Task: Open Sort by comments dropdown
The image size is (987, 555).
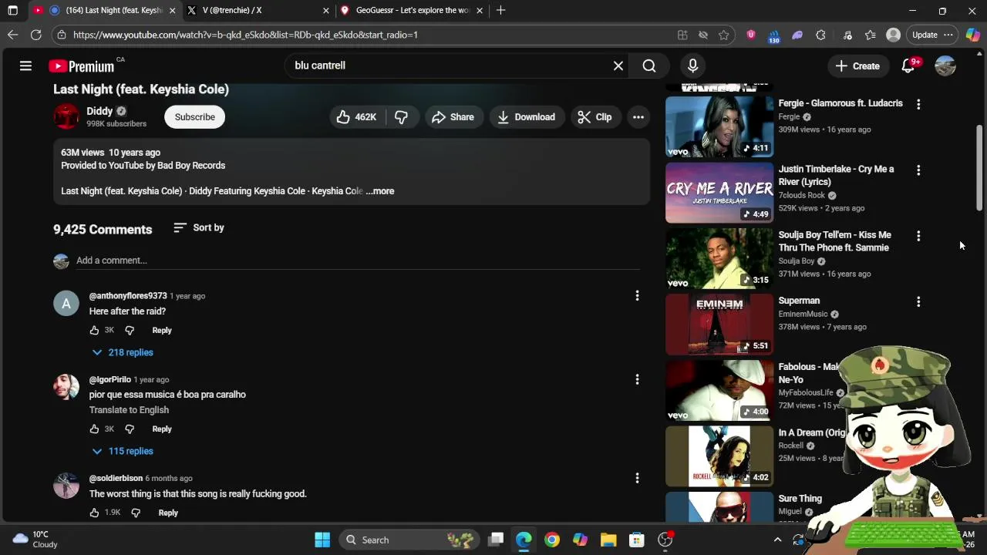Action: [199, 228]
